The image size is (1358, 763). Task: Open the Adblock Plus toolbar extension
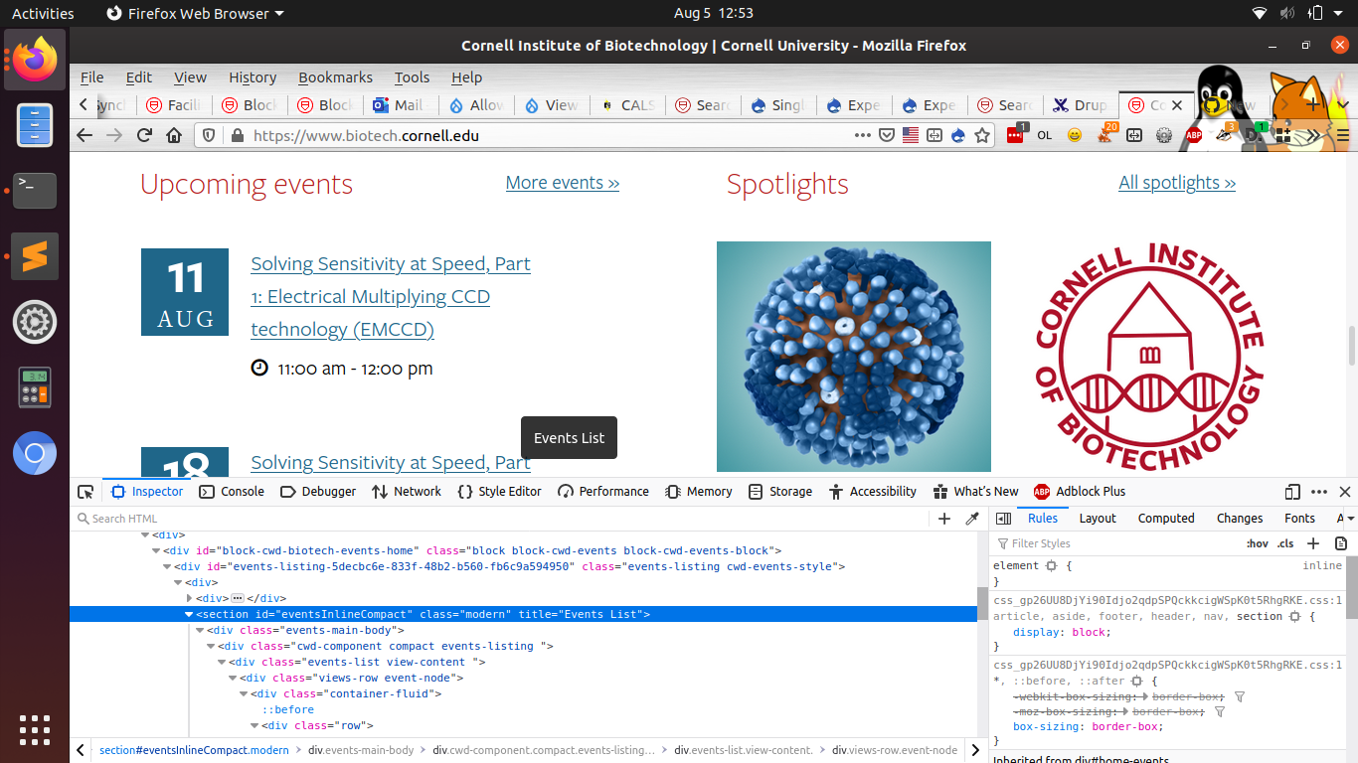click(1194, 135)
